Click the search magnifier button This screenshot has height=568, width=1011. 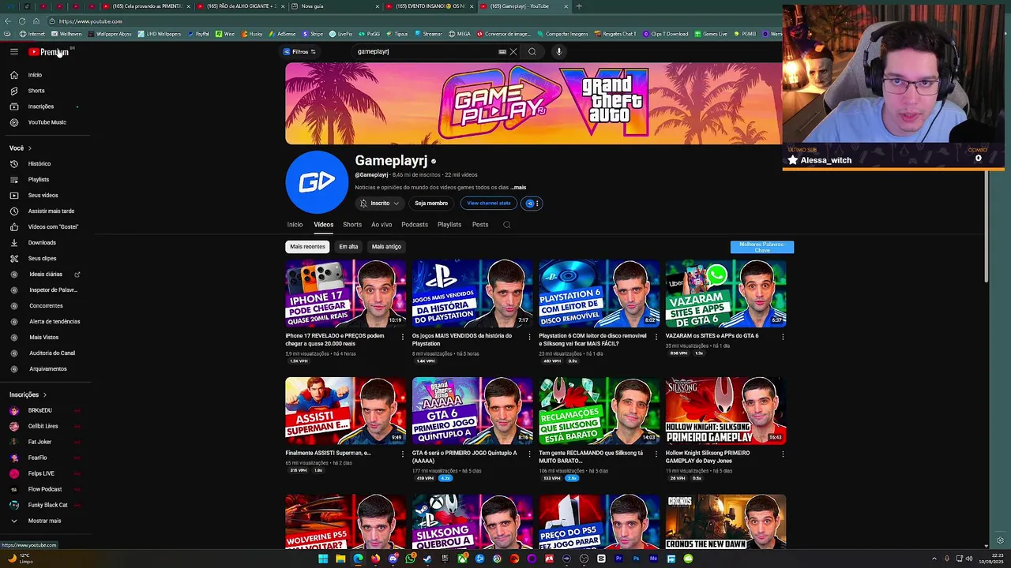tap(532, 52)
